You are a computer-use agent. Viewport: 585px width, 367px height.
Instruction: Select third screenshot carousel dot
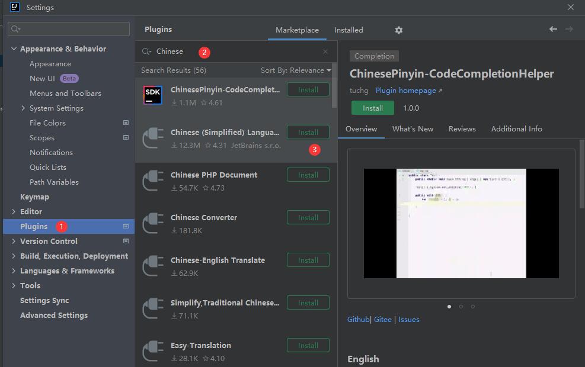pos(473,307)
